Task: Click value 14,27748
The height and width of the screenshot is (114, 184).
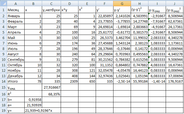Action: (139, 21)
